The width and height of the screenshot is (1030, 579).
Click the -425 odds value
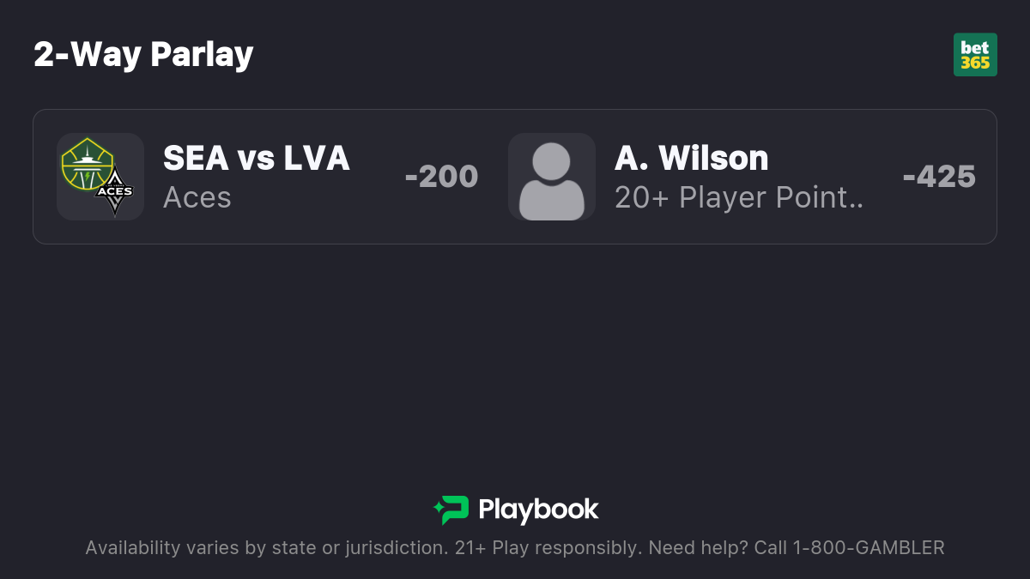939,177
